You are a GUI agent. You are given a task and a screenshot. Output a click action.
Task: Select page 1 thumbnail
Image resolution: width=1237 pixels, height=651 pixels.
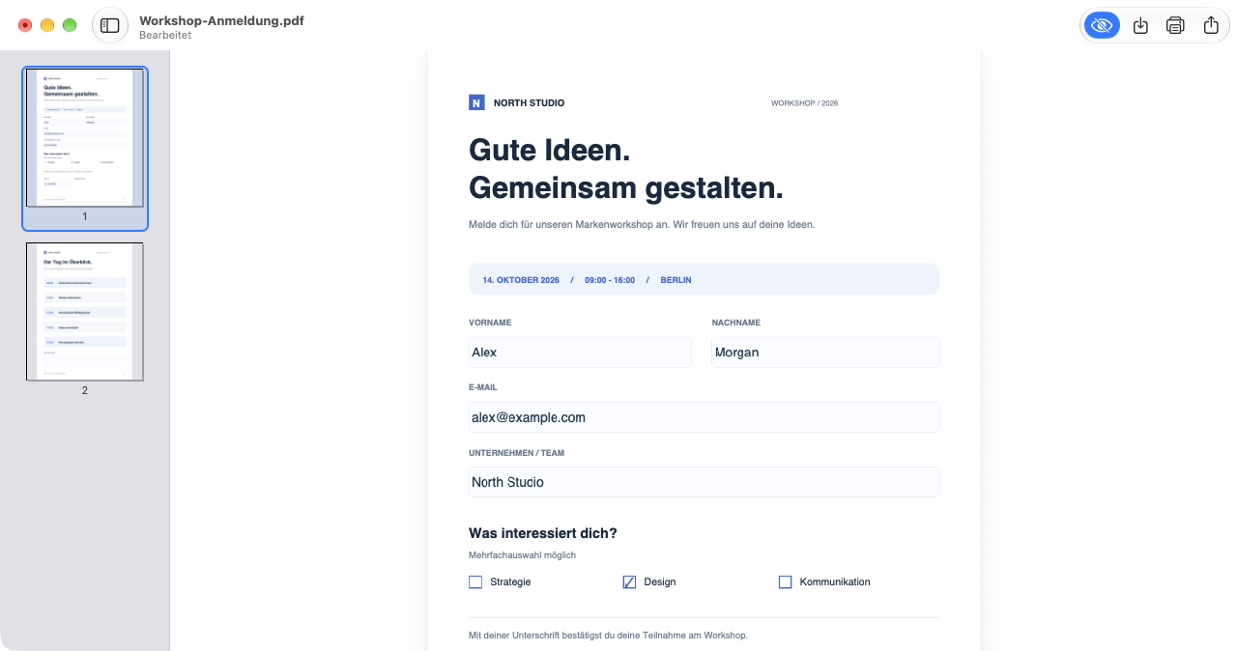pyautogui.click(x=85, y=137)
